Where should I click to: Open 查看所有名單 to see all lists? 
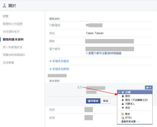(130, 122)
